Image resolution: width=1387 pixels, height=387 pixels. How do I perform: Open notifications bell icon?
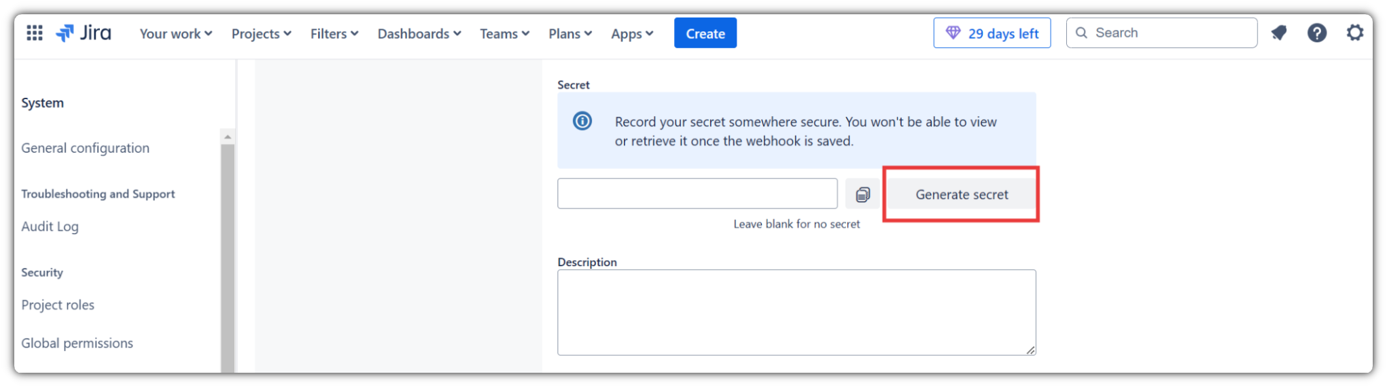pos(1279,33)
